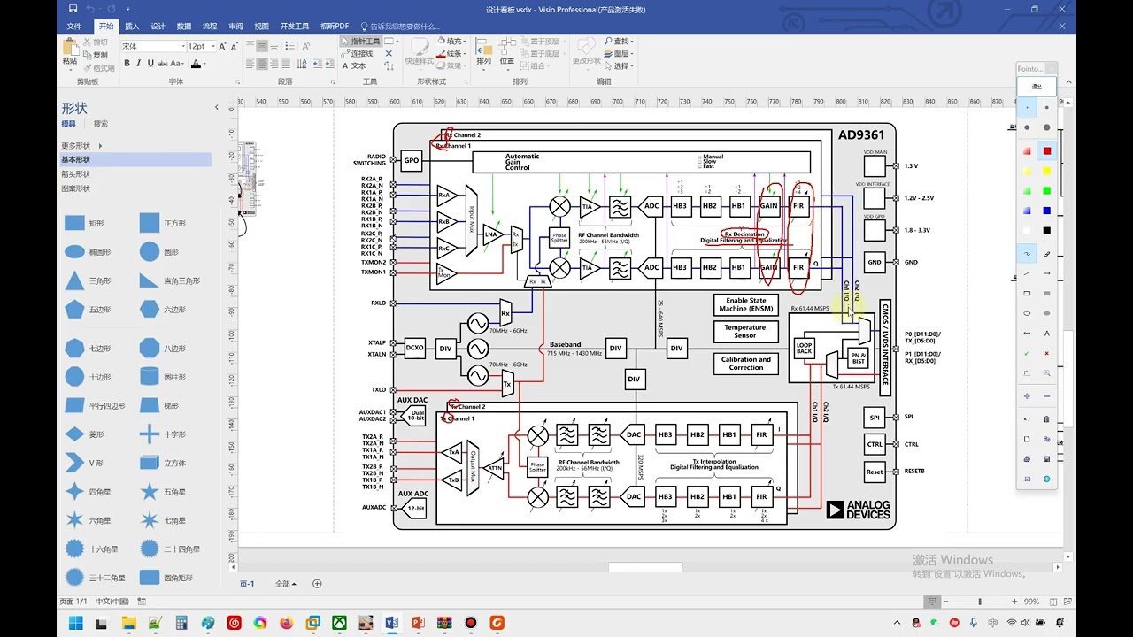Switch to the 插入 insert tab
Viewport: 1133px width, 637px height.
click(x=132, y=27)
